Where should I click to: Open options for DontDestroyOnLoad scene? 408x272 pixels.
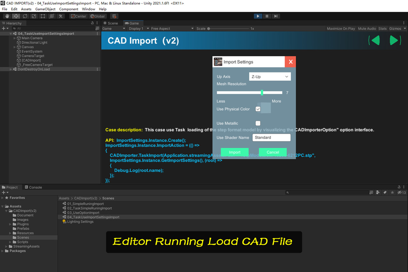[98, 69]
